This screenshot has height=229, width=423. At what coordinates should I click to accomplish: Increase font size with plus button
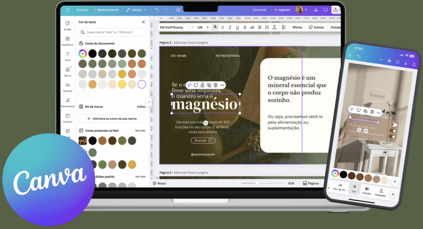[207, 27]
